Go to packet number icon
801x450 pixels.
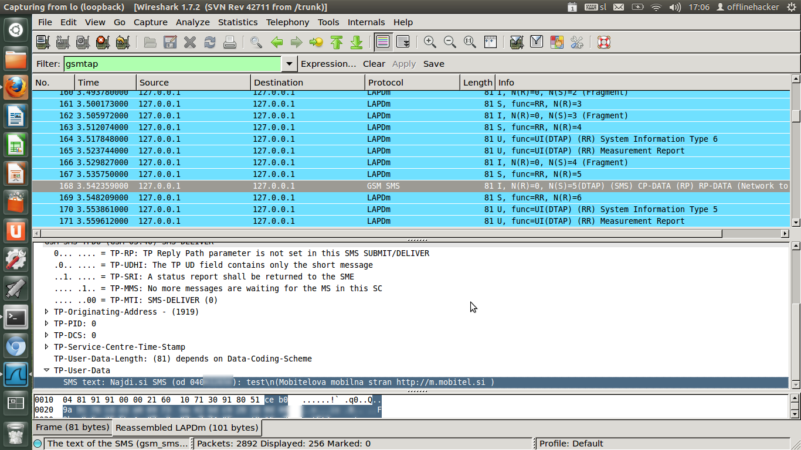point(317,42)
